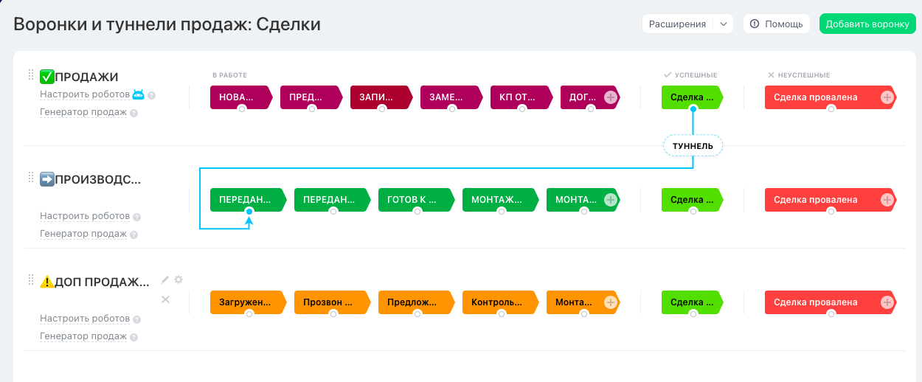Image resolution: width=922 pixels, height=382 pixels.
Task: Select the ТУННЕЛЬ label on the connector
Action: click(x=693, y=146)
